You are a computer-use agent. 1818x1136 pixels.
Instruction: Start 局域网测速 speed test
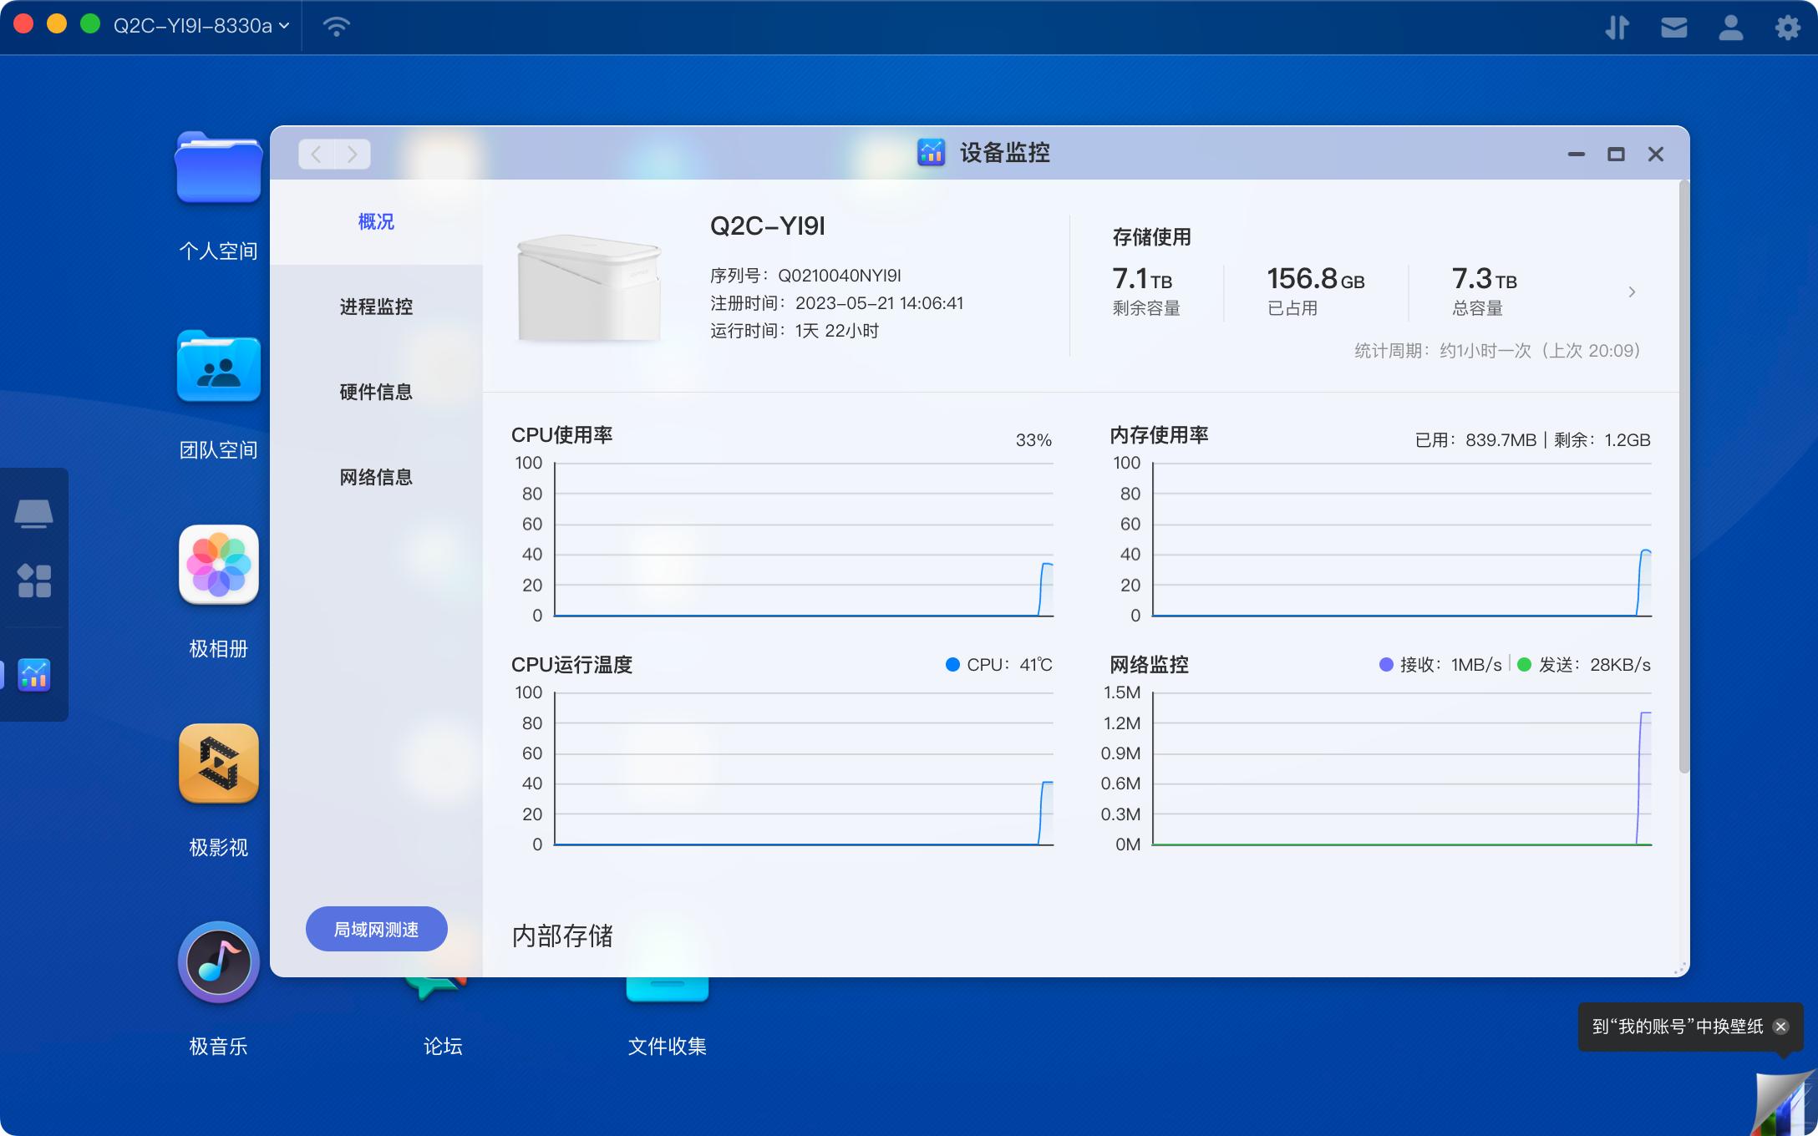click(x=376, y=928)
